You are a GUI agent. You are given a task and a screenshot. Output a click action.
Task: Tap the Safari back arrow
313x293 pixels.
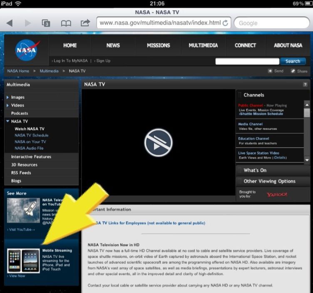(x=10, y=23)
